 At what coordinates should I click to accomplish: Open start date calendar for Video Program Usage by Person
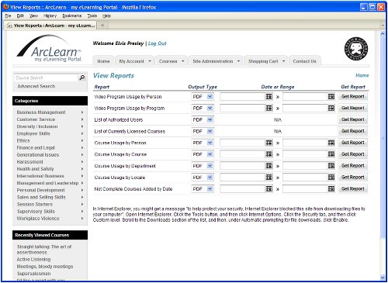click(269, 97)
